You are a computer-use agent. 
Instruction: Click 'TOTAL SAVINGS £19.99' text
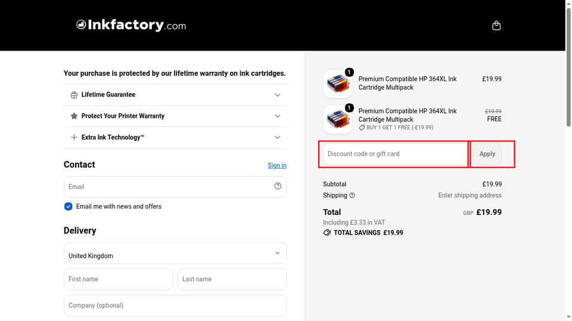click(x=368, y=232)
